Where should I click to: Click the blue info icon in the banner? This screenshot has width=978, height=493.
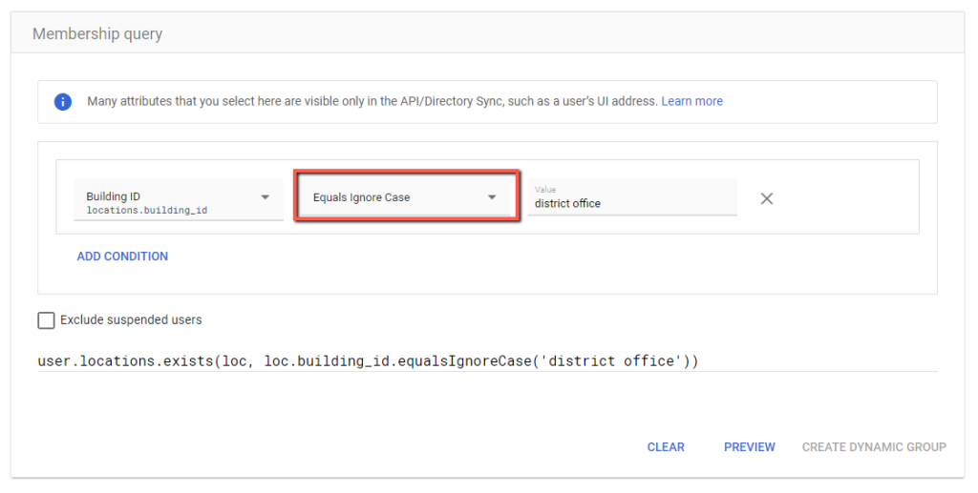[x=63, y=101]
